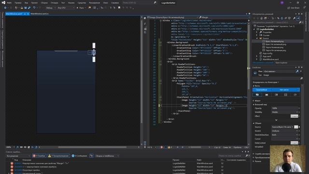
Task: Click the Refresh icon in Solution Explorer
Action: click(x=282, y=18)
